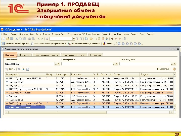Viewport: 181px width, 136px height.
Task: Click Ввести хозяйственную операцию button
Action: coord(84,44)
